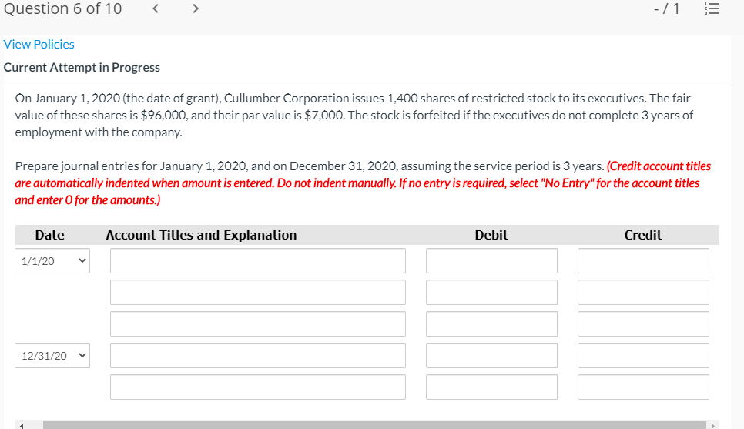Image resolution: width=744 pixels, height=429 pixels.
Task: Open the question list icon
Action: 712,8
